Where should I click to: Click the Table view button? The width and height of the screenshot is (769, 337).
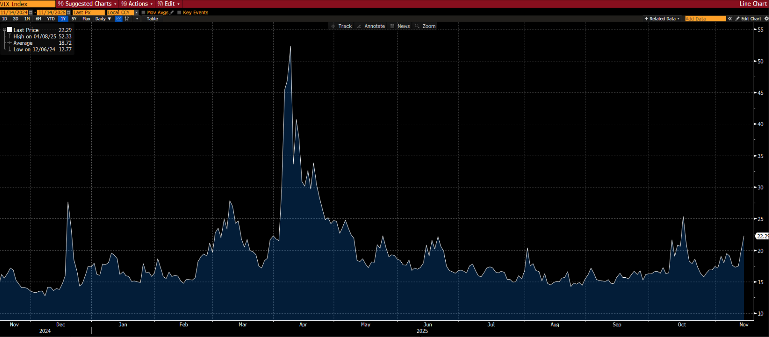coord(152,19)
